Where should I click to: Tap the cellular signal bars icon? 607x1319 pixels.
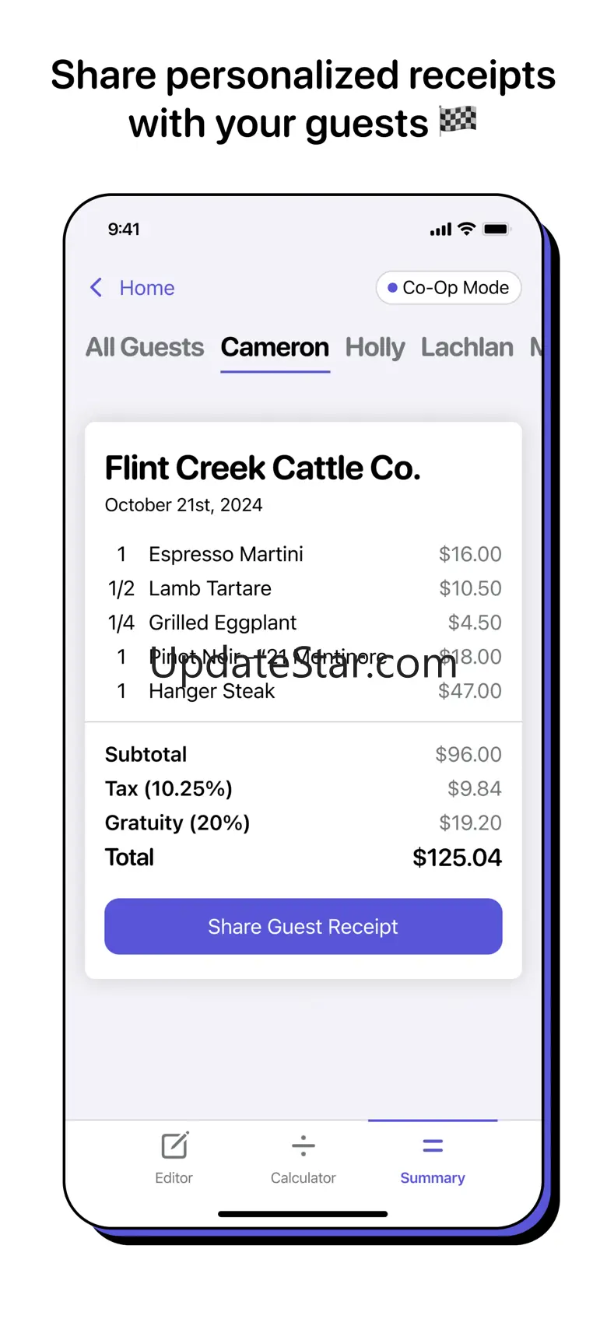[x=440, y=230]
